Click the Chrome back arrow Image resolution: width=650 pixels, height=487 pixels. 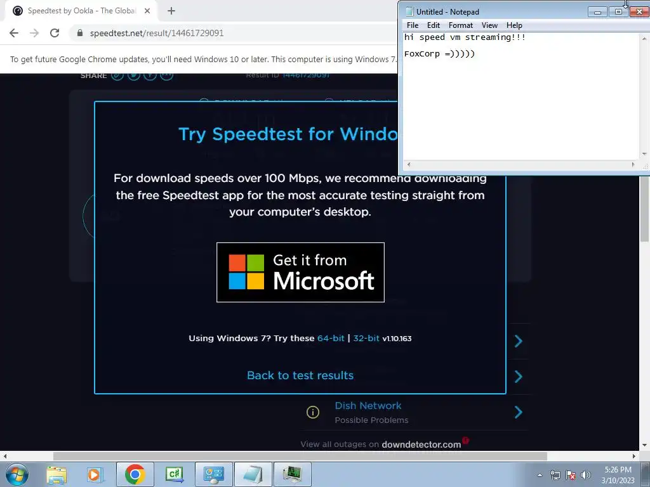pyautogui.click(x=14, y=33)
